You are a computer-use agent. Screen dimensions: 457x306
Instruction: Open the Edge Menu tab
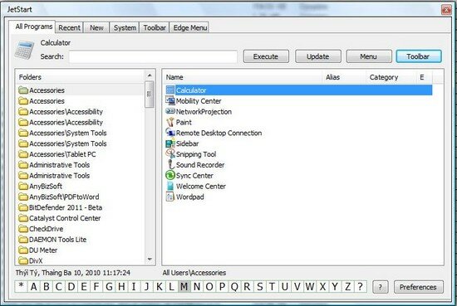[x=189, y=27]
